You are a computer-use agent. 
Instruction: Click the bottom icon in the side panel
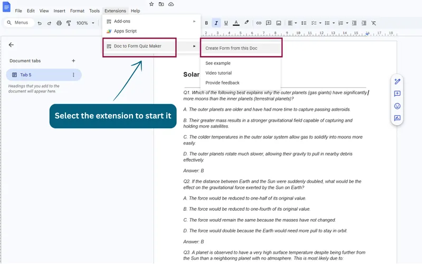click(397, 118)
